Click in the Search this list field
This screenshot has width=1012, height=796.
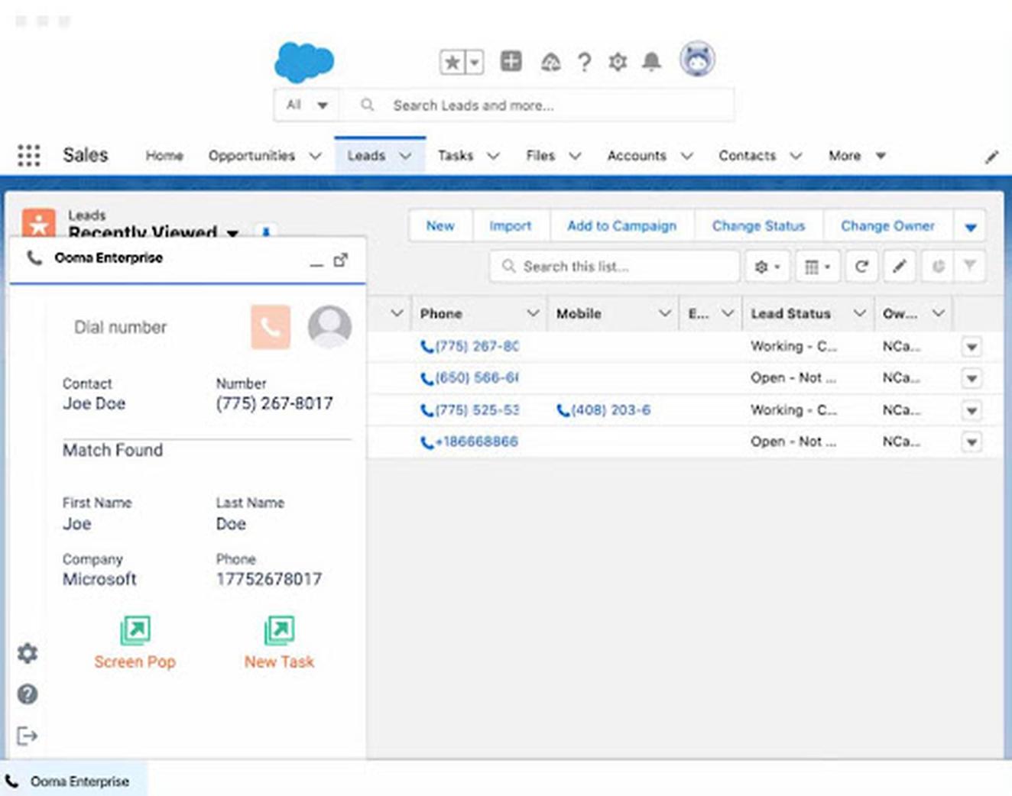(x=615, y=267)
